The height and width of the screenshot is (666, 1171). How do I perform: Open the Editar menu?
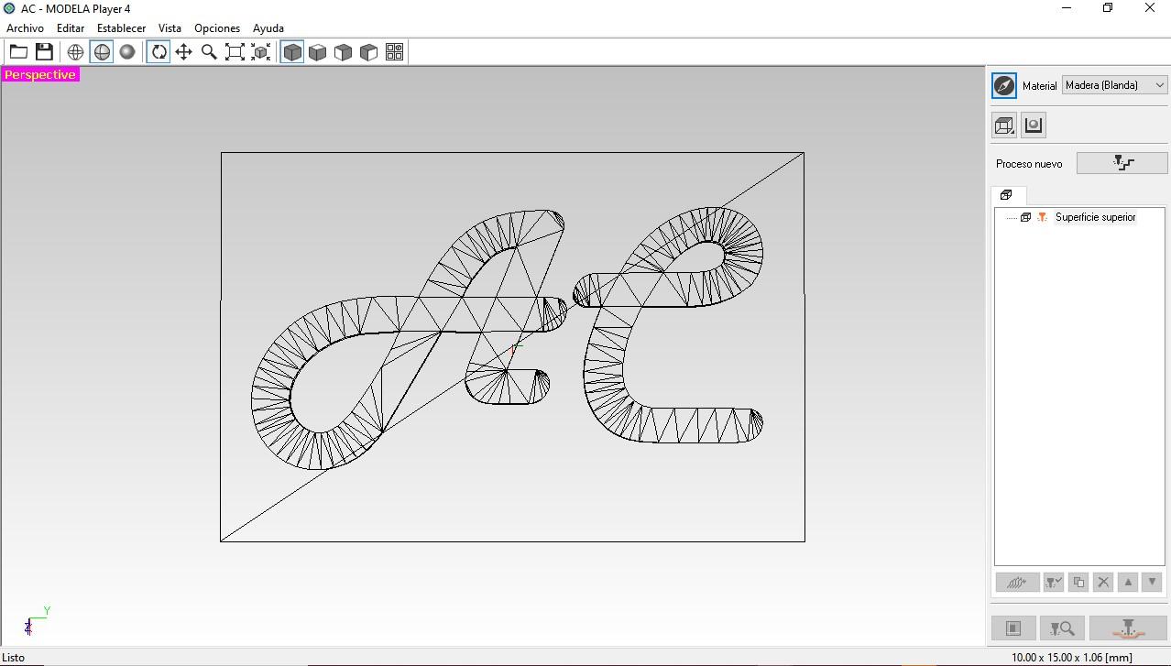click(71, 28)
